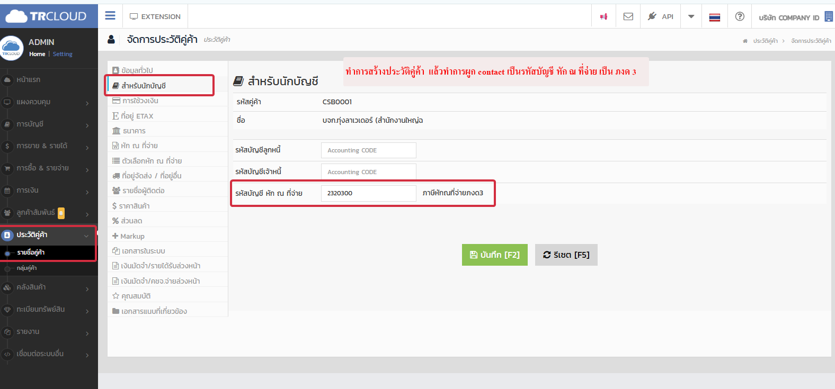This screenshot has width=835, height=389.
Task: Open the help question mark icon
Action: pos(740,16)
